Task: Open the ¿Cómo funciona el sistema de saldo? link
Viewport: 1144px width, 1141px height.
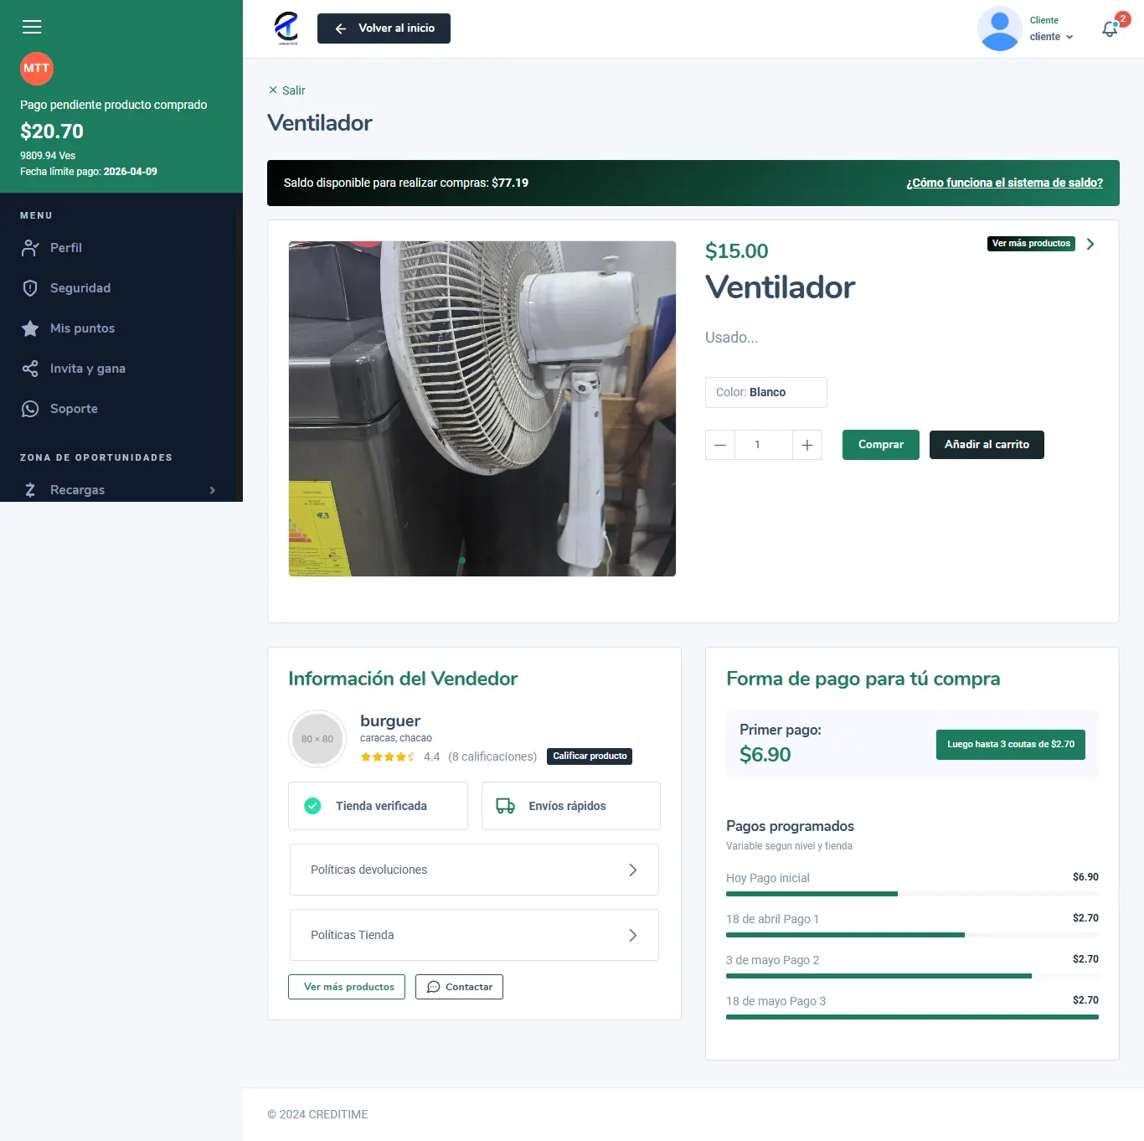Action: tap(1004, 183)
